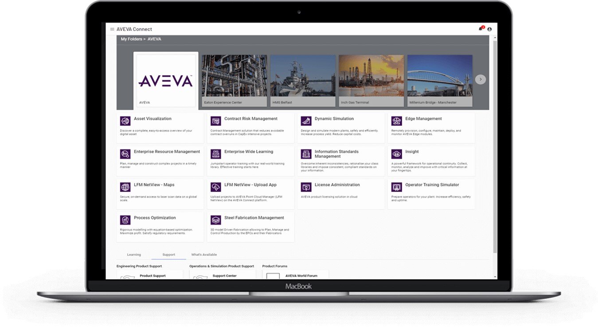598x329 pixels.
Task: Open the License Administration title link
Action: pos(337,185)
